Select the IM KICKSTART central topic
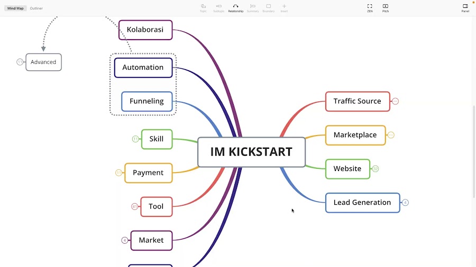 coord(251,152)
